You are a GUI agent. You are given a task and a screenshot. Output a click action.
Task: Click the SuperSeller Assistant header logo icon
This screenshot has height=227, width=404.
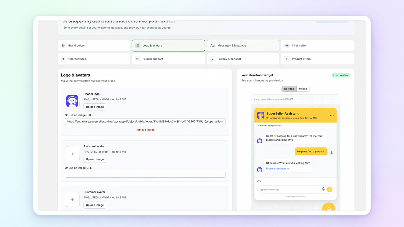point(261,115)
